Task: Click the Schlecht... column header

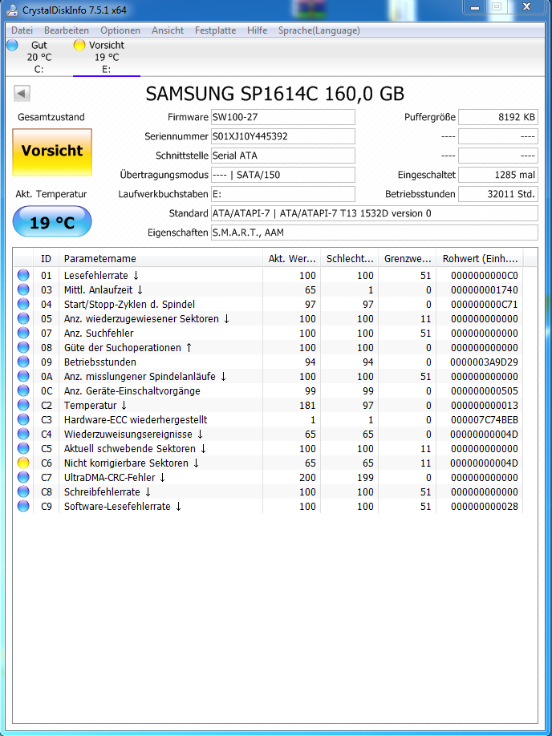Action: point(350,259)
